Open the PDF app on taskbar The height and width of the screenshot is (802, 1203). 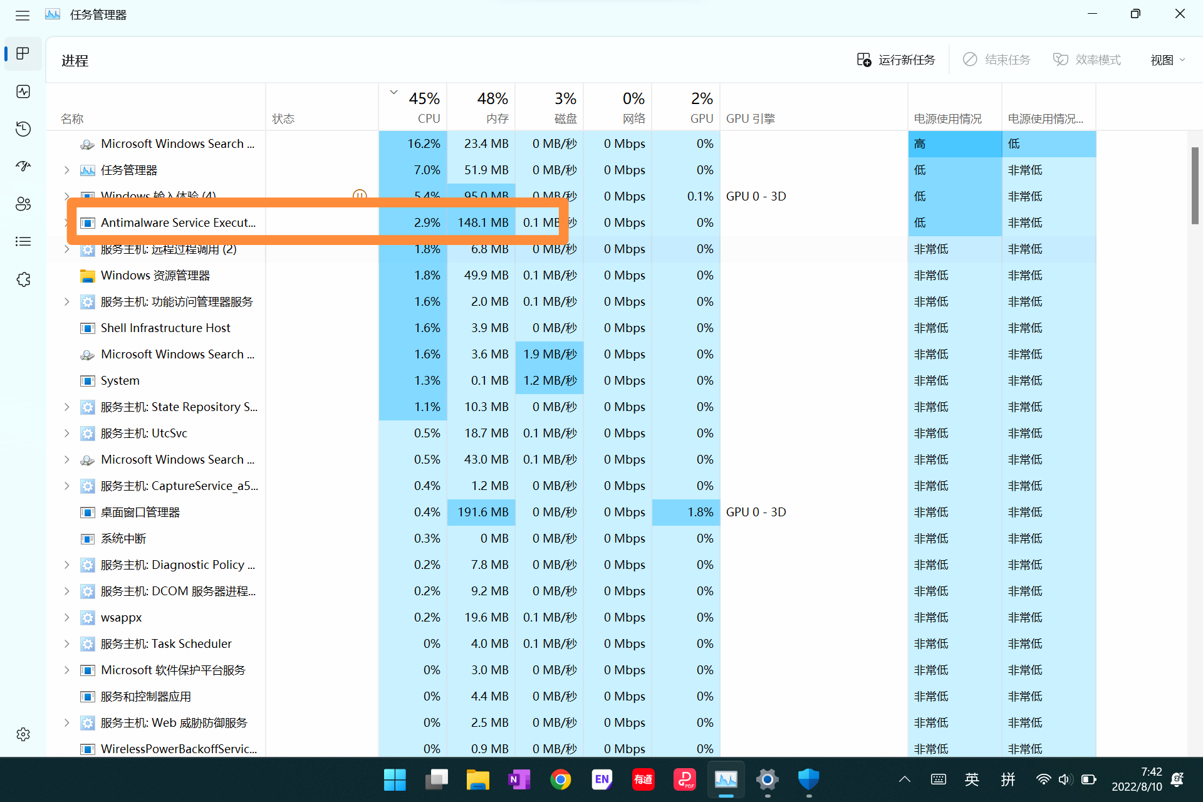684,779
